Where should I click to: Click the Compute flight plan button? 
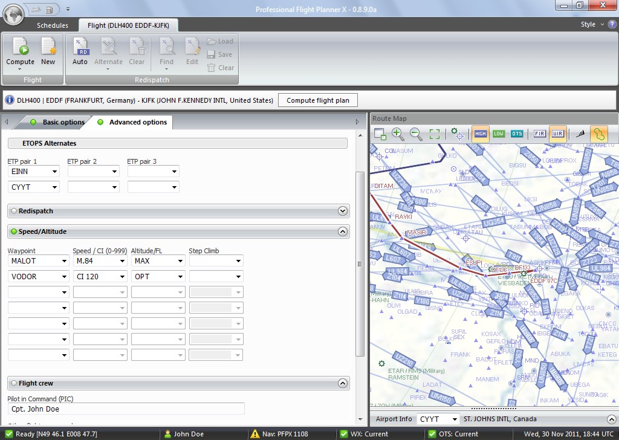tap(318, 100)
